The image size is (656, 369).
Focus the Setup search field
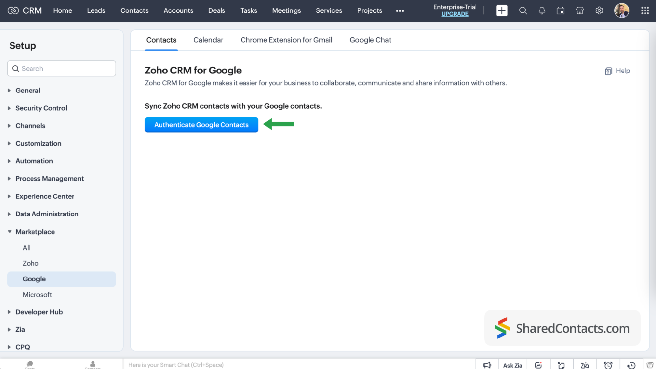tap(61, 69)
